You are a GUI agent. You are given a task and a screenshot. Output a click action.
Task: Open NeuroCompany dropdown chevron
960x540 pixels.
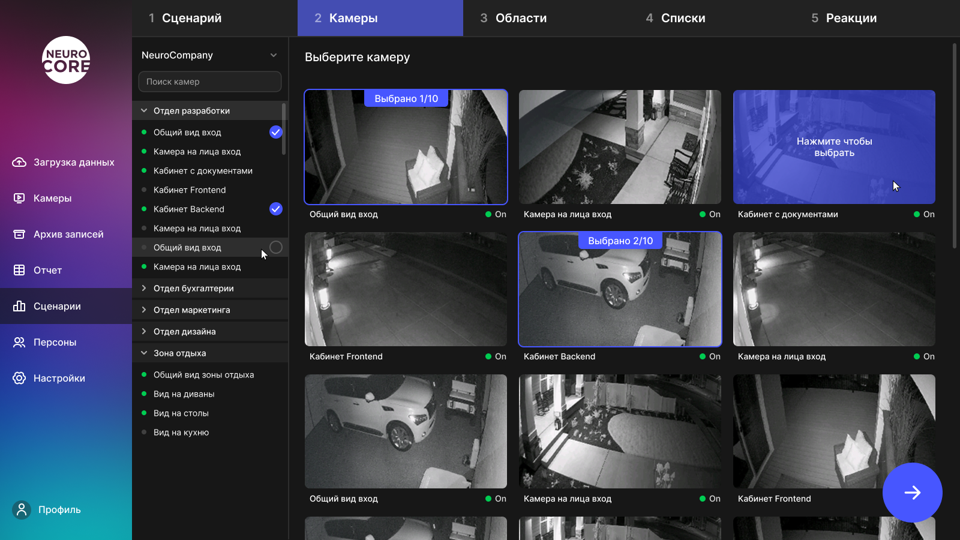(x=274, y=55)
